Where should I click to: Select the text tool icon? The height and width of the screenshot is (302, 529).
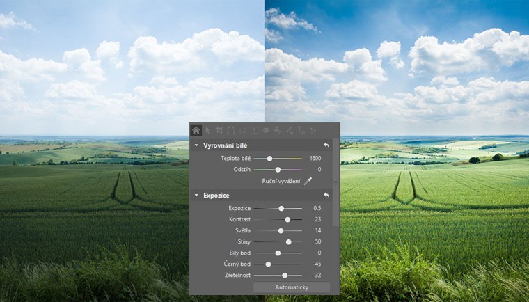(301, 129)
